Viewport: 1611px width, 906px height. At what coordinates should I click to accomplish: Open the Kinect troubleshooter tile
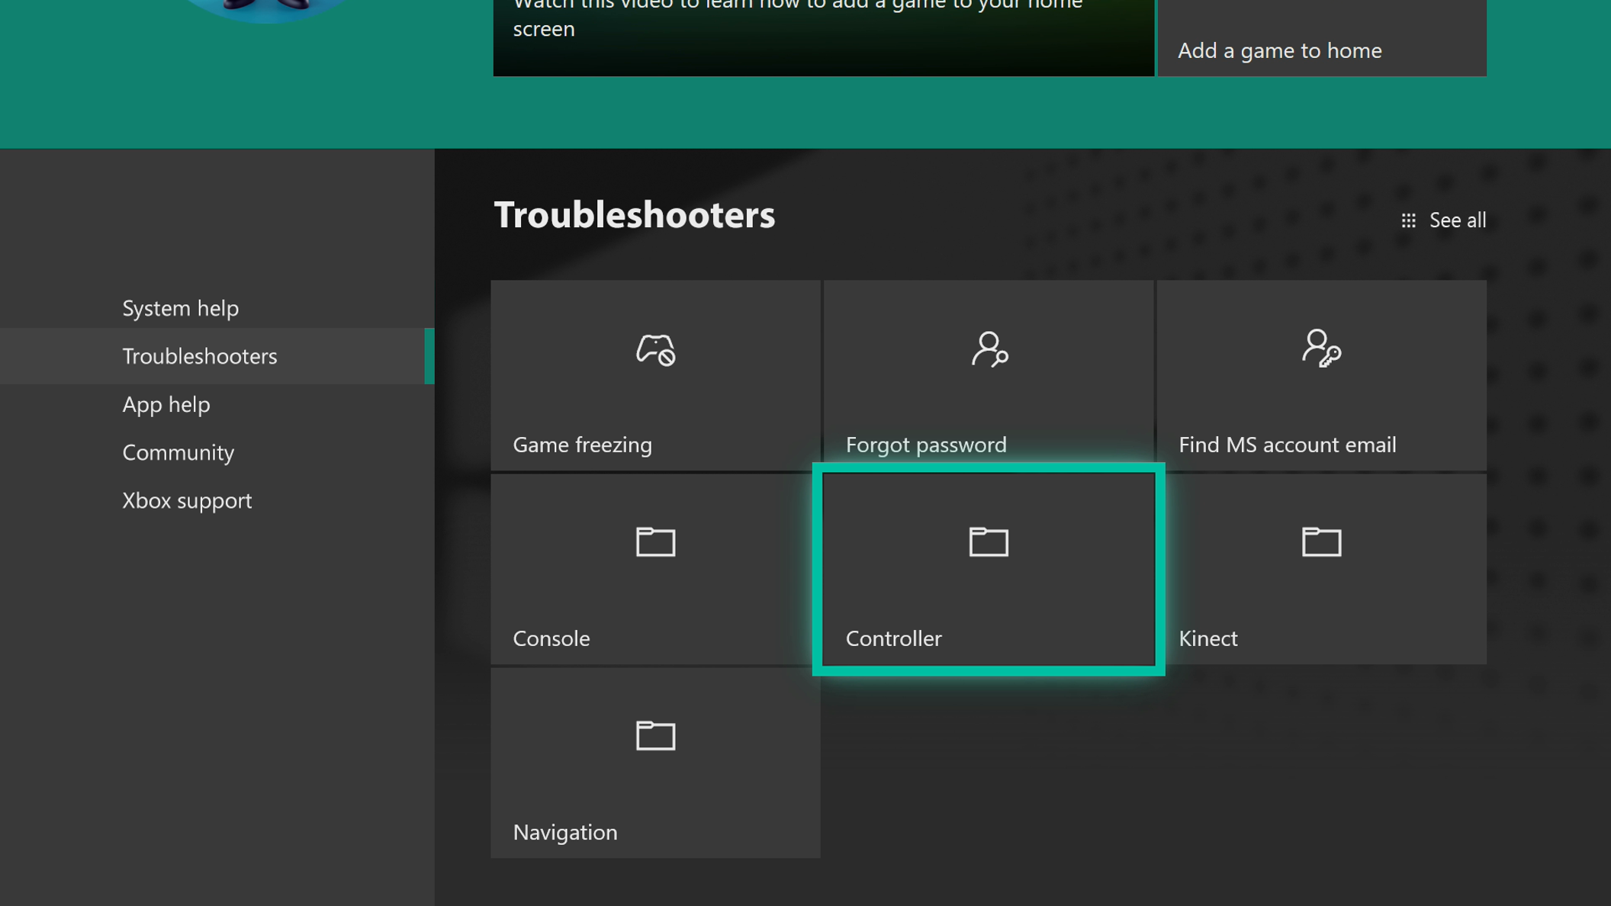(1322, 569)
